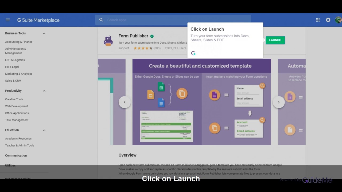
Task: Show the next carousel screenshot
Action: pyautogui.click(x=279, y=102)
